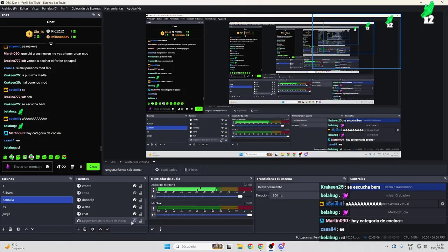Hide the chat source eye icon

[x=134, y=214]
